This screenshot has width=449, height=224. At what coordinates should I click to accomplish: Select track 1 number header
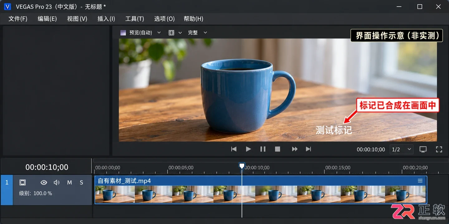pyautogui.click(x=7, y=190)
